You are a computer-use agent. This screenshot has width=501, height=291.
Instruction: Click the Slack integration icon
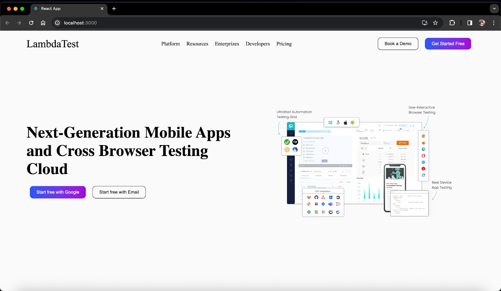click(x=309, y=204)
